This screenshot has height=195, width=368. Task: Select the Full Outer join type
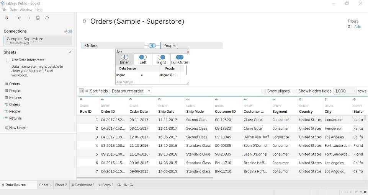pos(180,60)
